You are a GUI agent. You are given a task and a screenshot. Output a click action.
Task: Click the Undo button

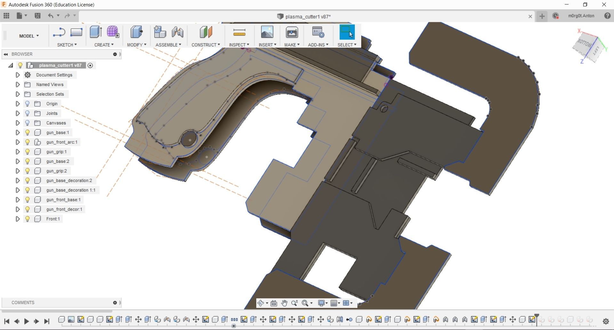(x=51, y=16)
